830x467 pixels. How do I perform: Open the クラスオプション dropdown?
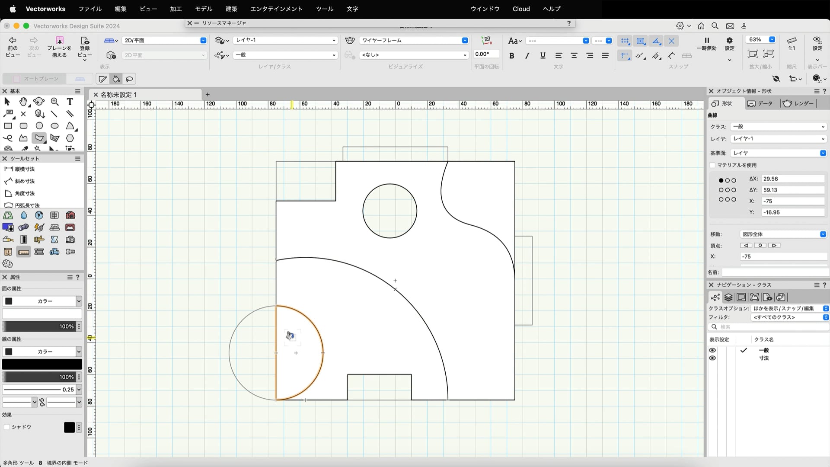pyautogui.click(x=790, y=308)
